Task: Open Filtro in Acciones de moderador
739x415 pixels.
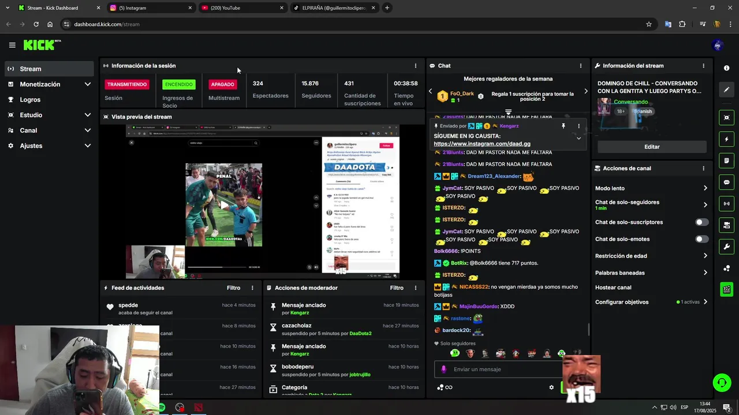Action: pyautogui.click(x=397, y=288)
